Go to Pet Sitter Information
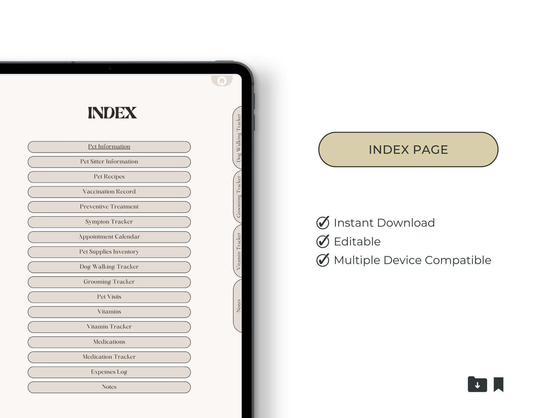 (109, 162)
